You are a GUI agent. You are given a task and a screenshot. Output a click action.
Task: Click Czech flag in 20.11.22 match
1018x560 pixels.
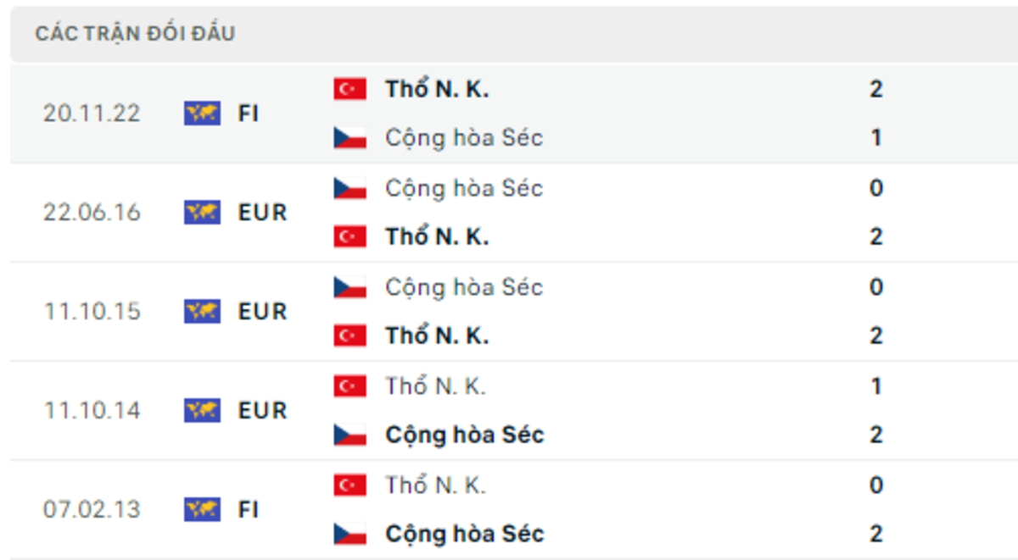click(350, 138)
